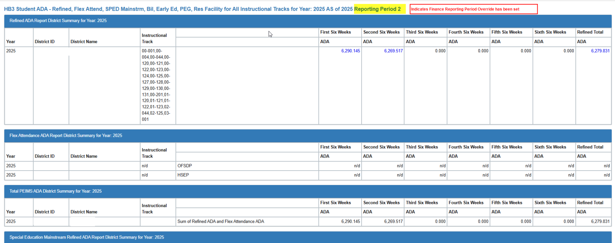Click the HB3 Student ADA report title

click(176, 8)
